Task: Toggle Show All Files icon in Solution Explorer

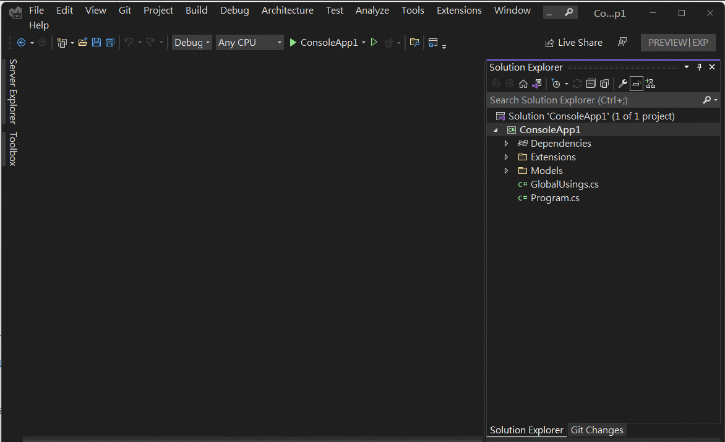Action: click(x=604, y=84)
